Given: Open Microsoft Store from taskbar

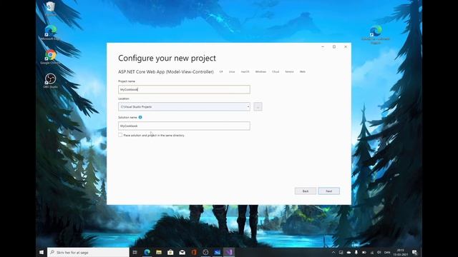Looking at the screenshot, I should click(170, 252).
